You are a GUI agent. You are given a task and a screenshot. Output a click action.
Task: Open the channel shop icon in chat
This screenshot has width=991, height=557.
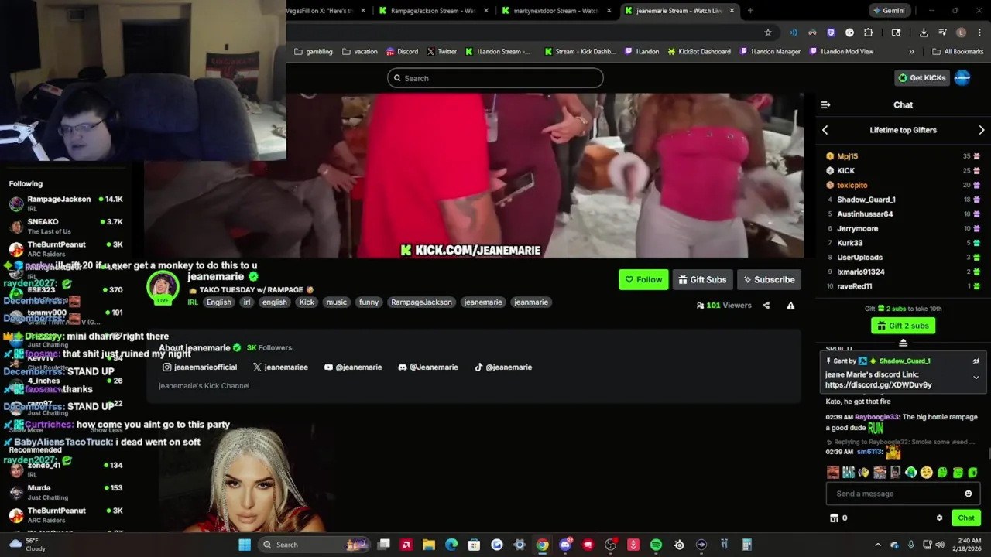pos(834,518)
